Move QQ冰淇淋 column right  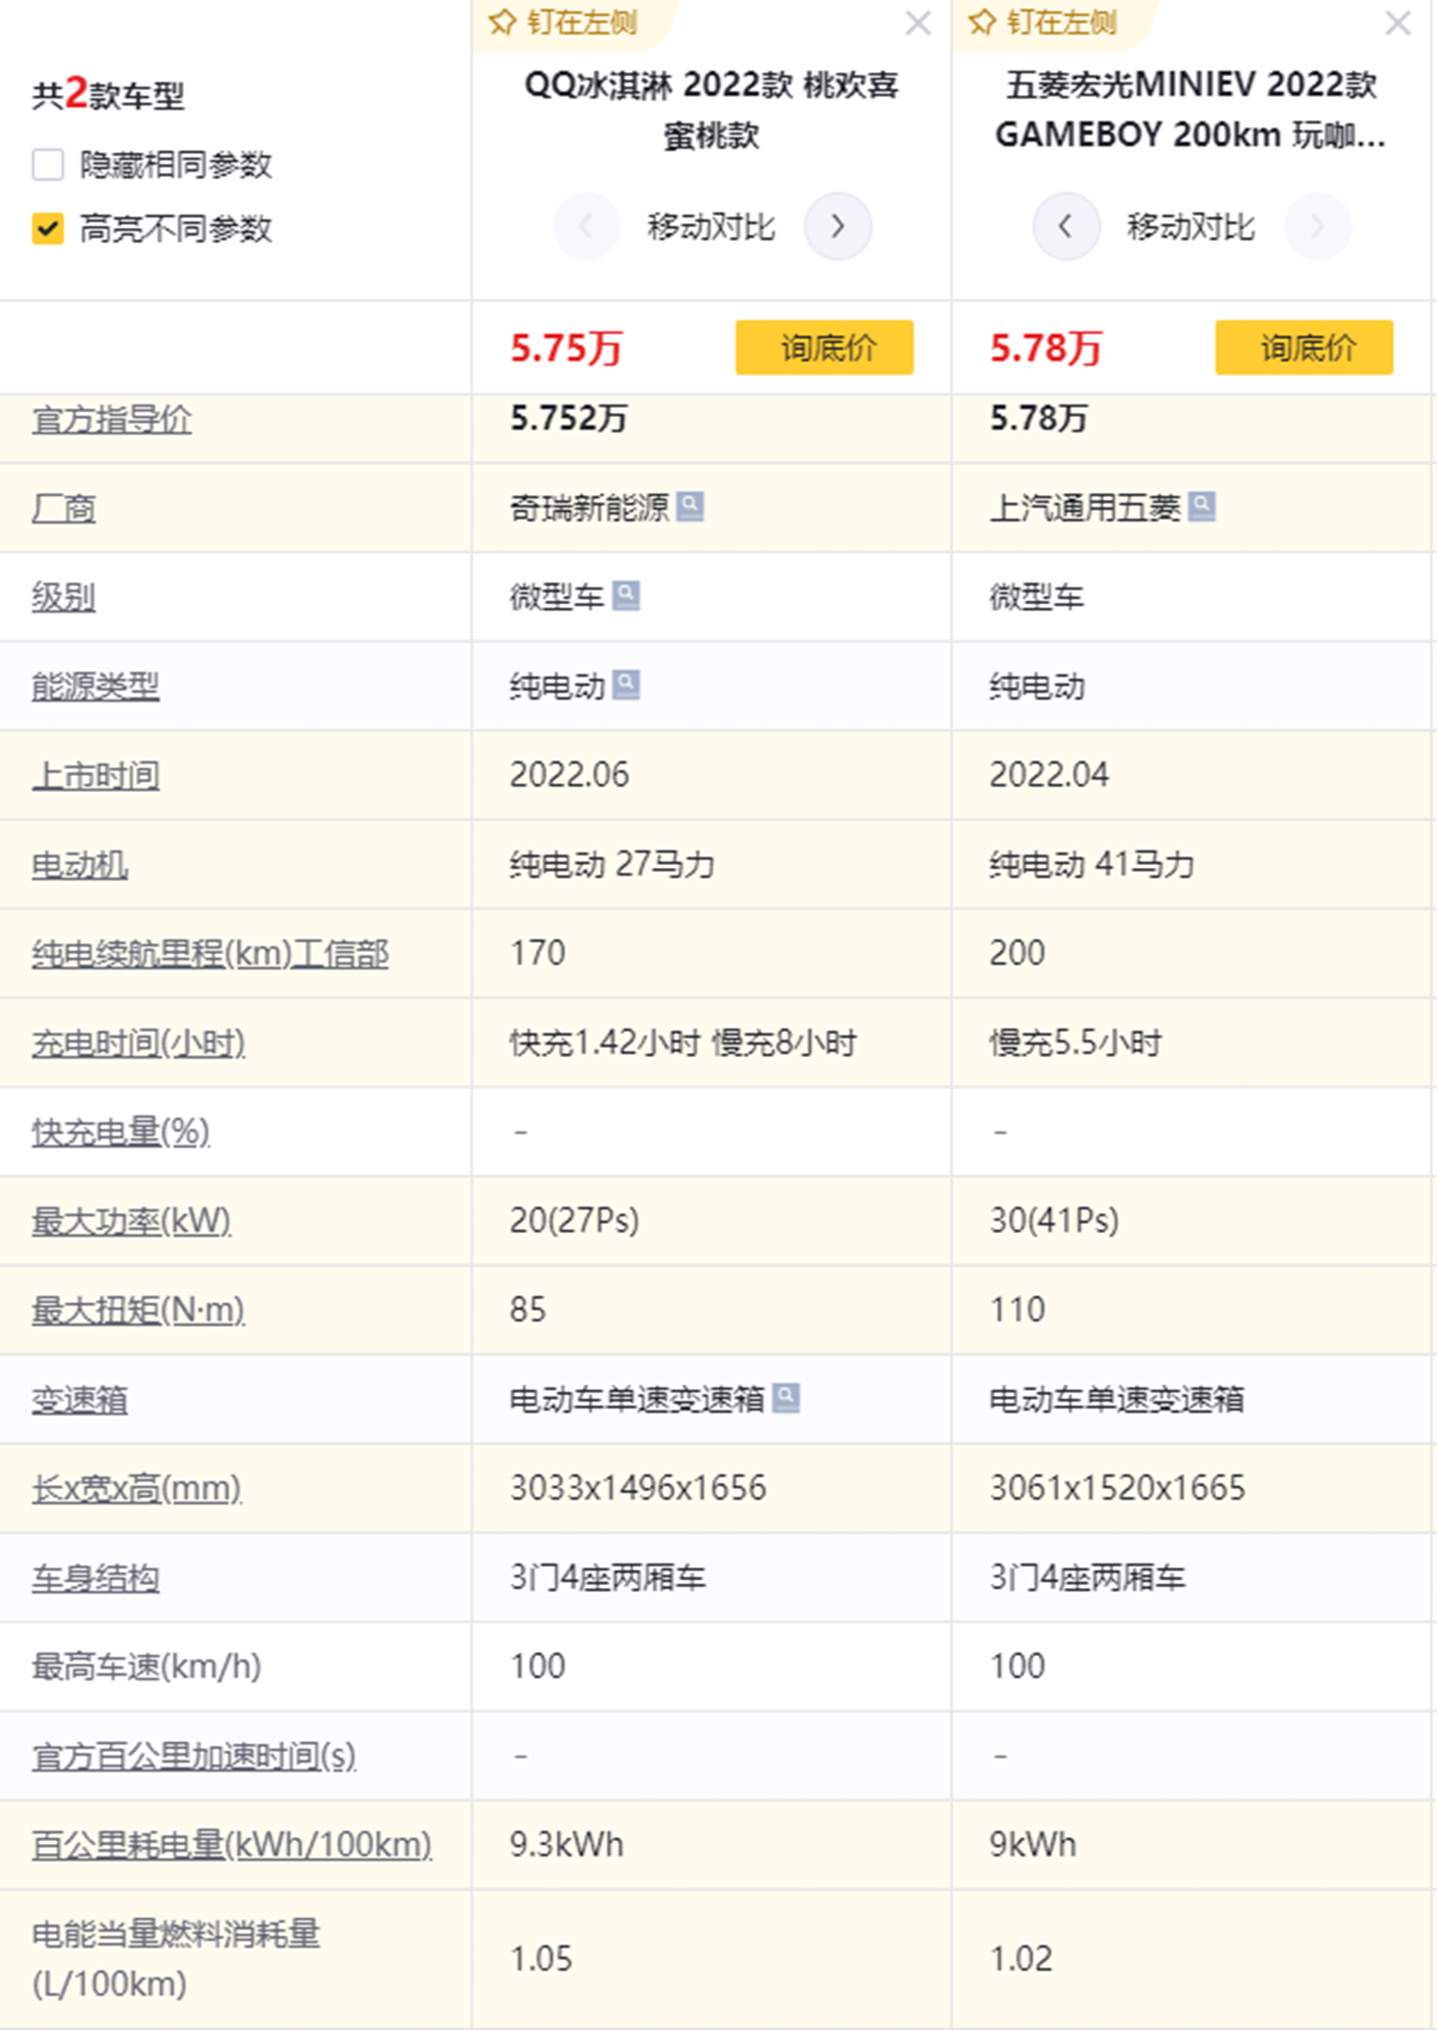coord(837,227)
